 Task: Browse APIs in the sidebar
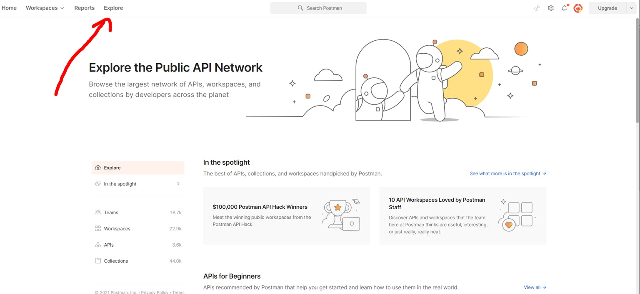(138, 245)
